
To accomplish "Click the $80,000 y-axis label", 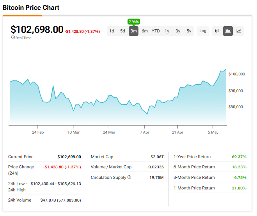I will 236,107.
